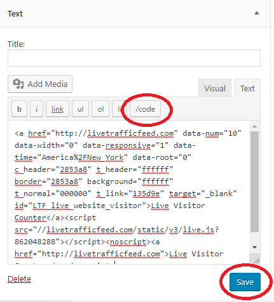Image resolution: width=274 pixels, height=302 pixels.
Task: Collapse the Text widget with the arrow
Action: [x=257, y=13]
